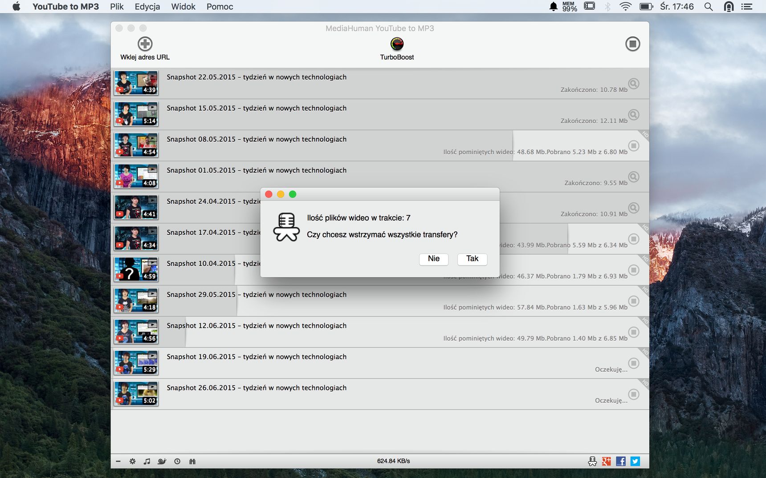Stop all transfers with top-right stop button

(632, 44)
